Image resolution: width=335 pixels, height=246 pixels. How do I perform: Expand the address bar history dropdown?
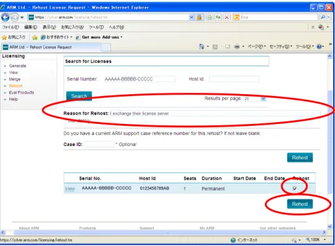[192, 17]
